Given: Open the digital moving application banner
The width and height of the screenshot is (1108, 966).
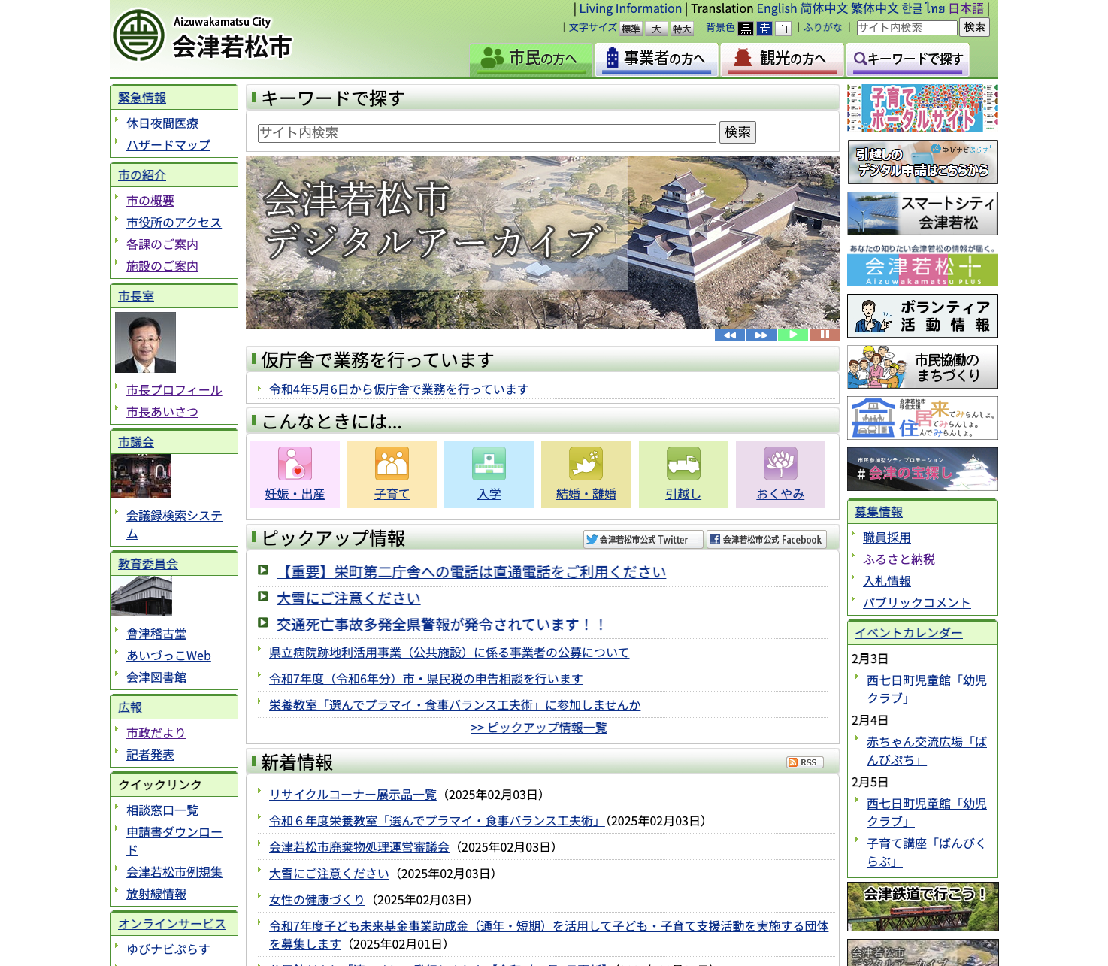Looking at the screenshot, I should coord(922,162).
